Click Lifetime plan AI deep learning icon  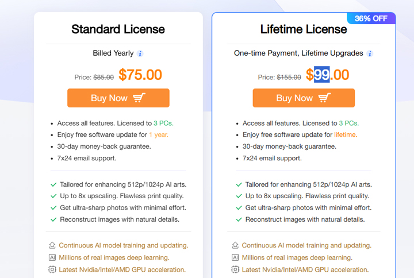[235, 258]
